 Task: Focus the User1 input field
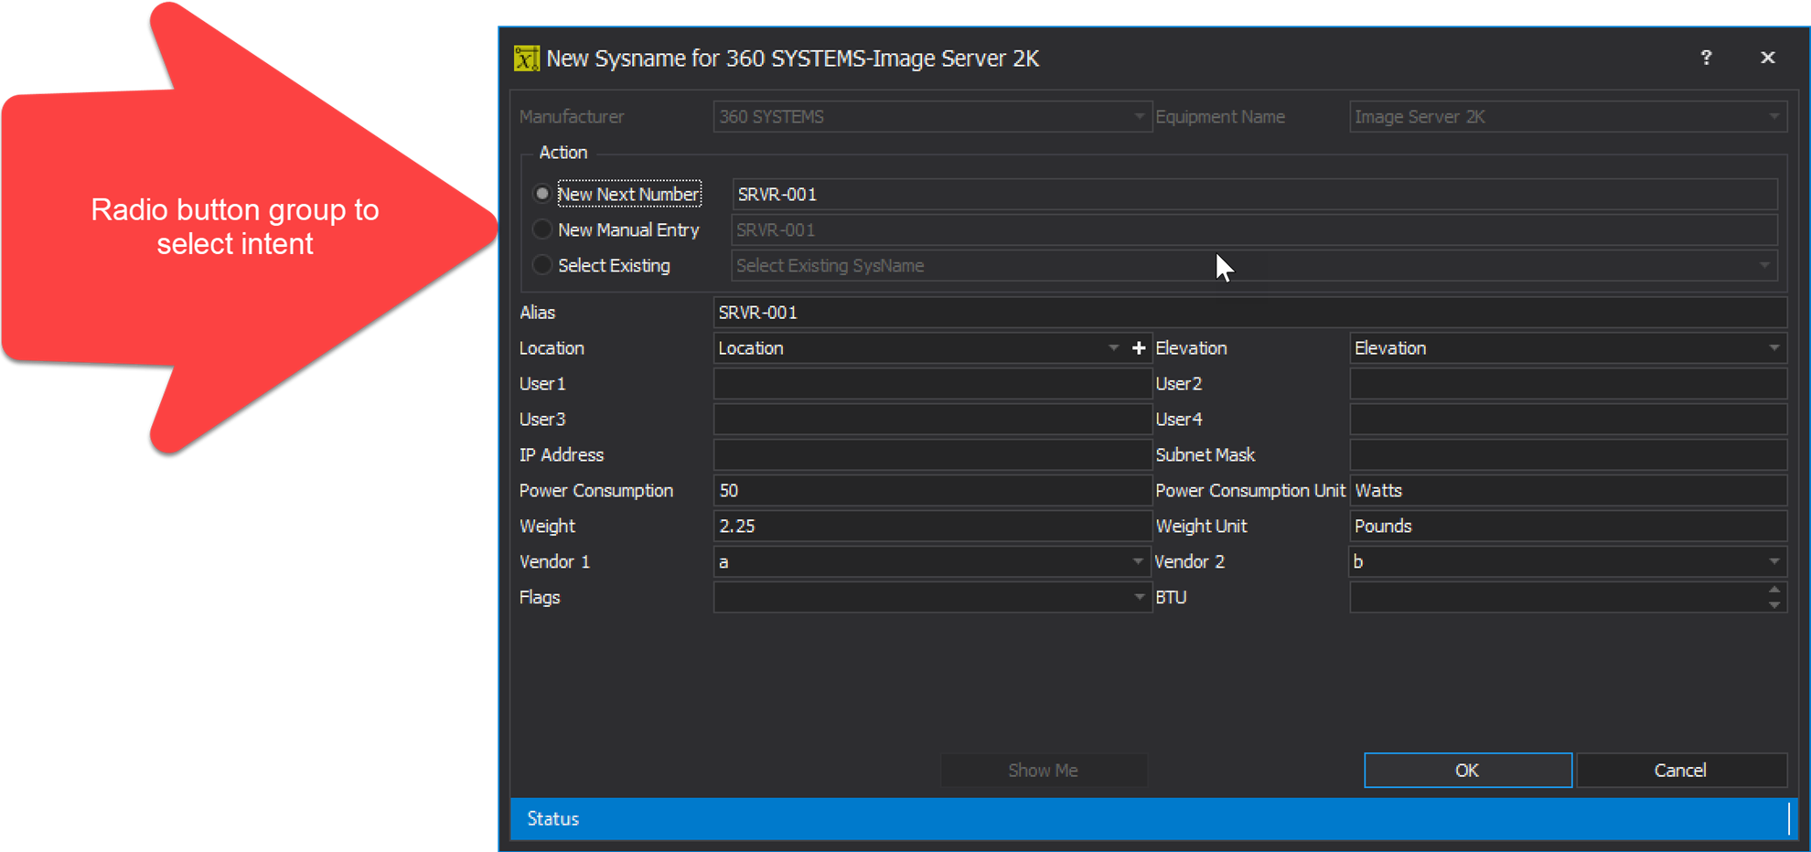[932, 384]
